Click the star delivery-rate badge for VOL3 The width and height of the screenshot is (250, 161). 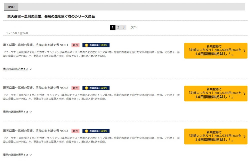point(96,131)
